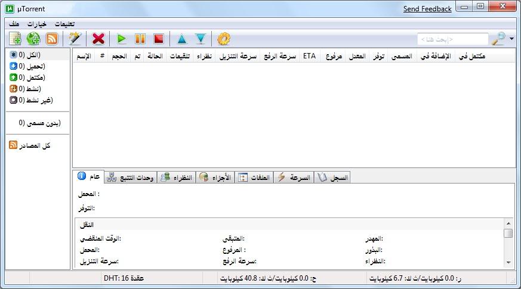Screen dimensions: 521x289
Task: Click the download speed status starting with ح:
Action: click(x=268, y=278)
